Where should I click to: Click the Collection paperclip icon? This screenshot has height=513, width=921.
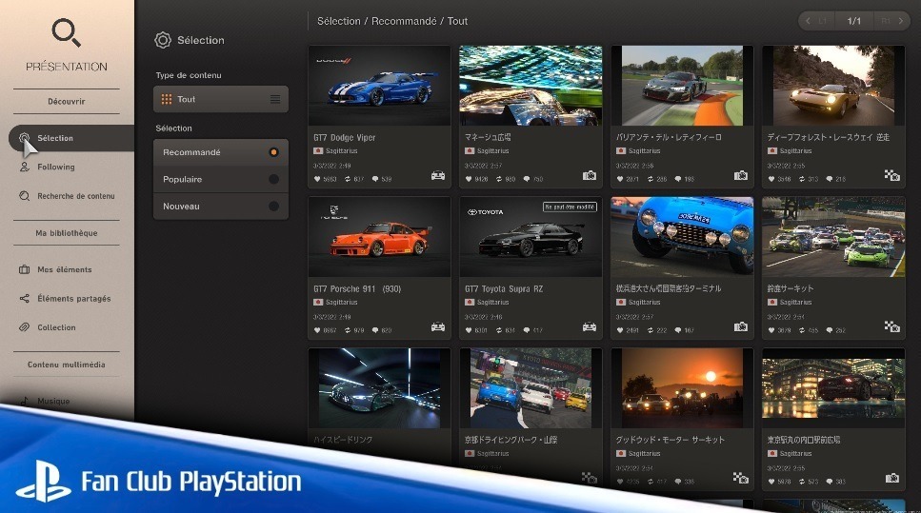pyautogui.click(x=24, y=327)
